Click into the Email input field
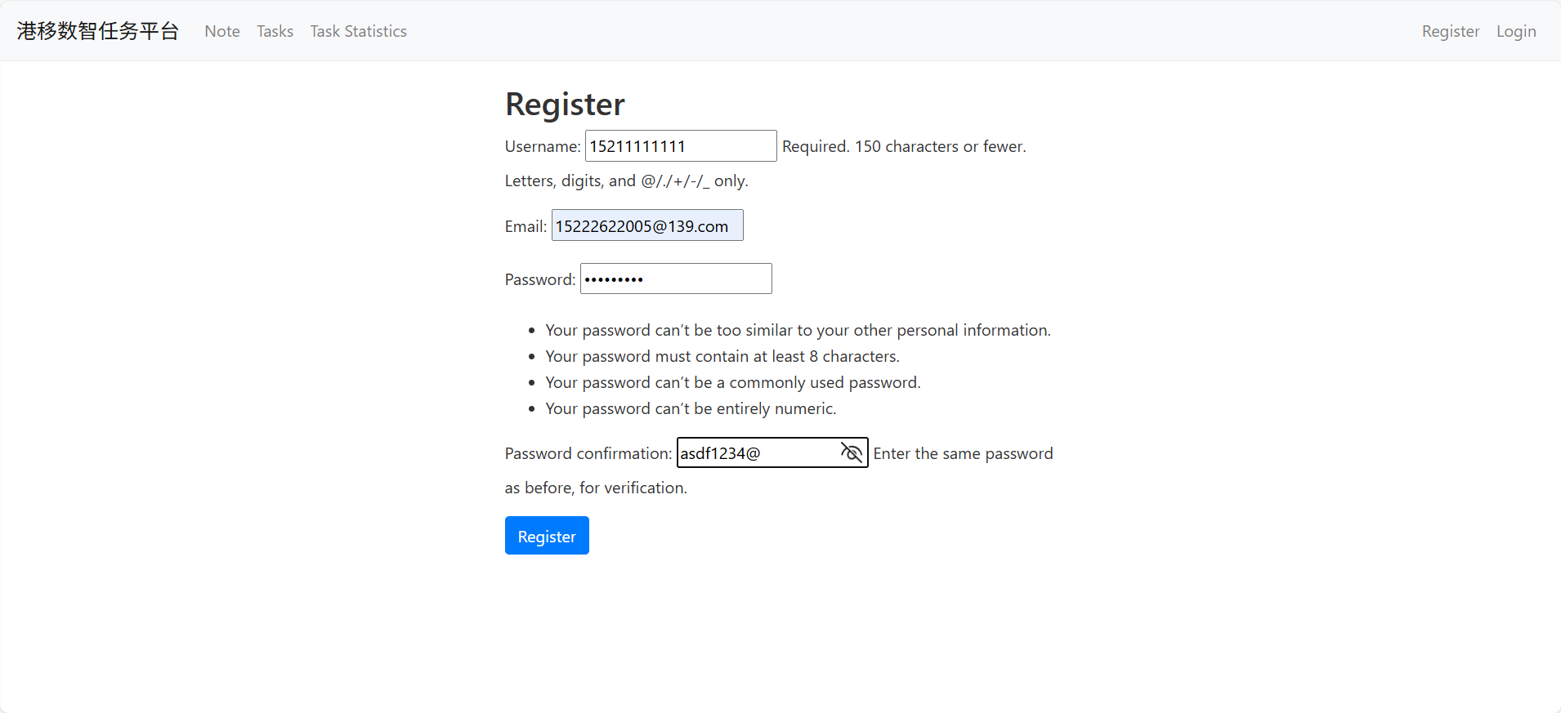Image resolution: width=1561 pixels, height=713 pixels. 646,225
